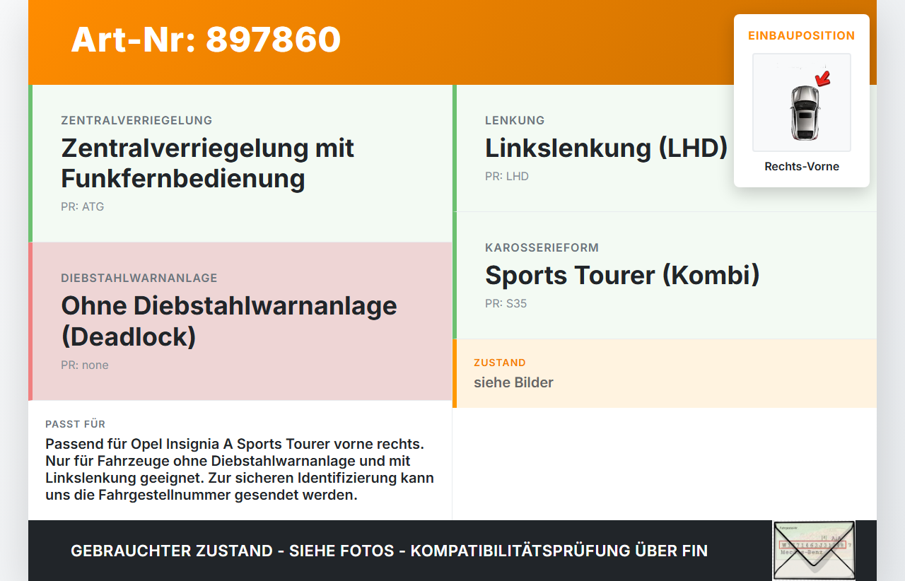The width and height of the screenshot is (905, 581).
Task: Select the Art-Nr: 897860 heading
Action: [x=206, y=40]
